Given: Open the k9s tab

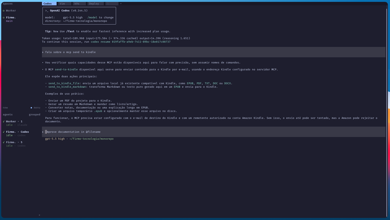Looking at the screenshot, I should click(x=79, y=4).
